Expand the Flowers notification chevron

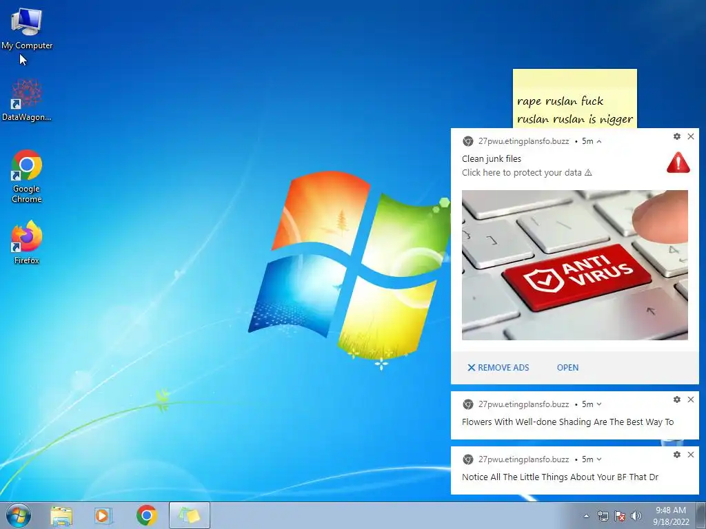(x=599, y=404)
